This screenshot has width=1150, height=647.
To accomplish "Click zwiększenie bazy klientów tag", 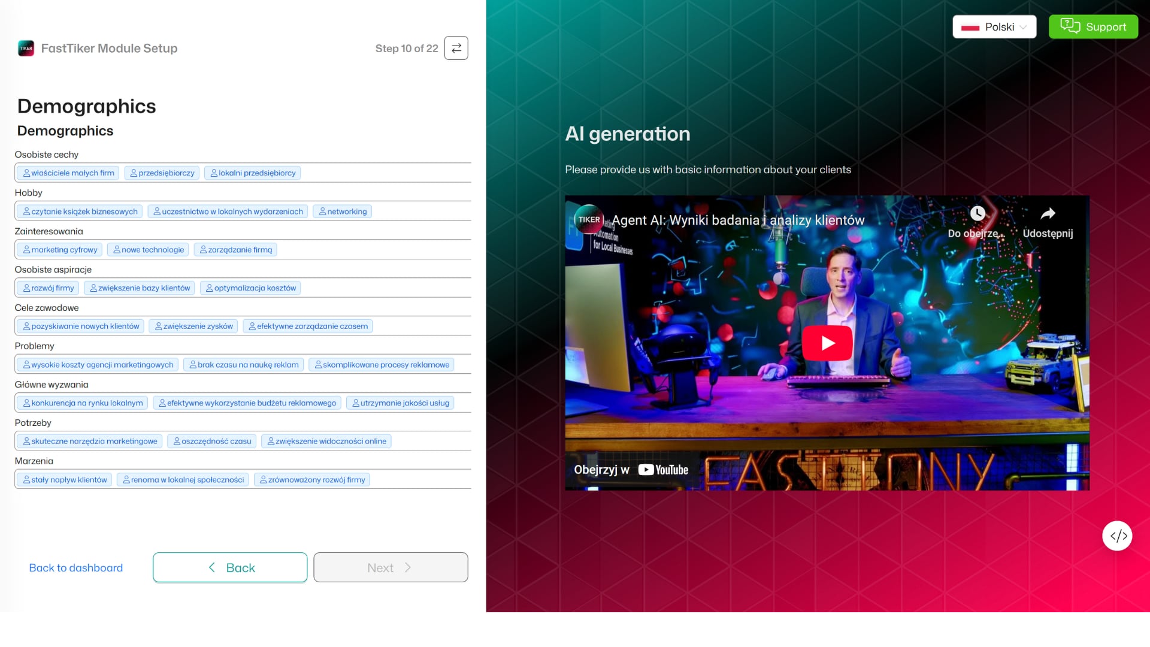I will click(140, 288).
